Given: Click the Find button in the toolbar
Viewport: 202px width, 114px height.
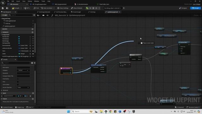Looking at the screenshot, I should coord(36,8).
